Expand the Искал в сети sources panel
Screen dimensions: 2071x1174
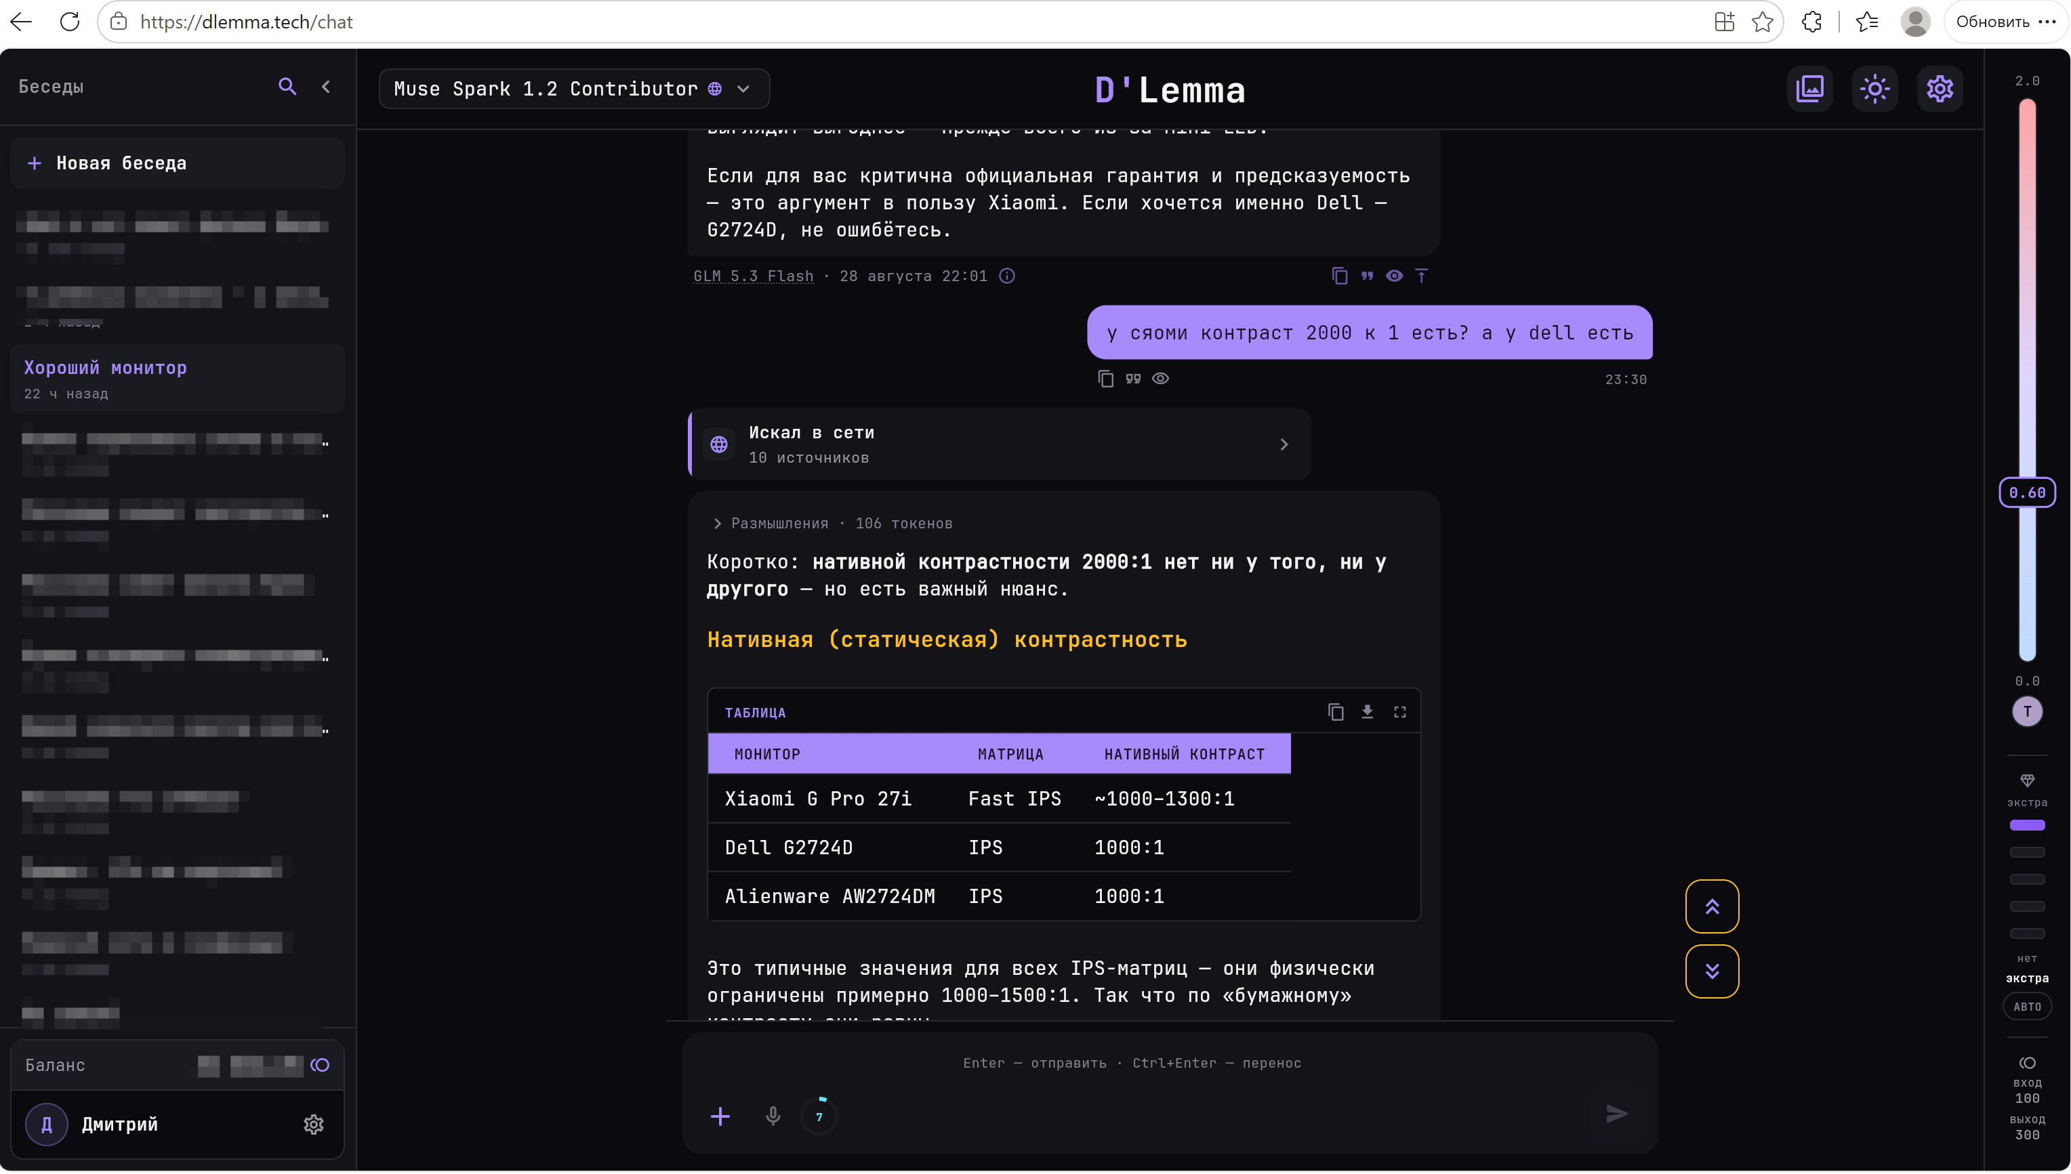1000,444
